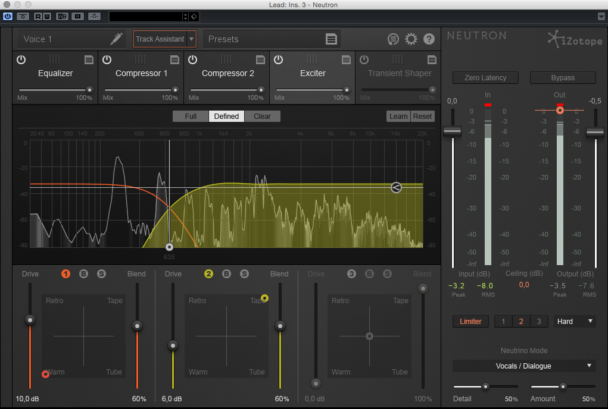Click the Neutrino Detail slider handle

[485, 386]
